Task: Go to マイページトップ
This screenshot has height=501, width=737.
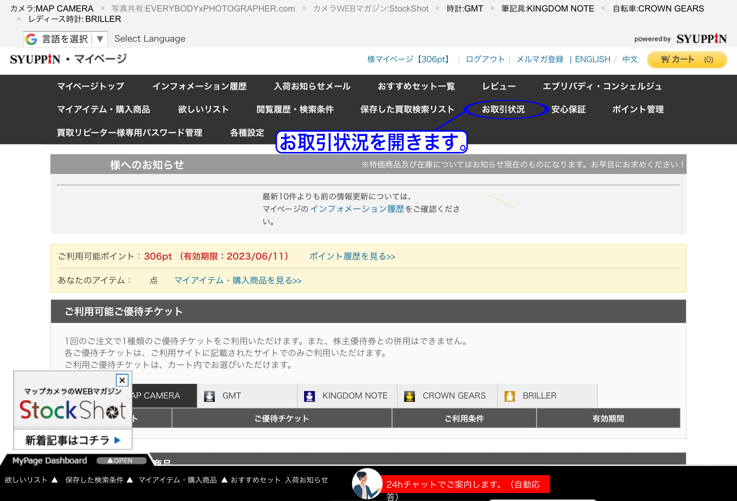Action: click(91, 86)
